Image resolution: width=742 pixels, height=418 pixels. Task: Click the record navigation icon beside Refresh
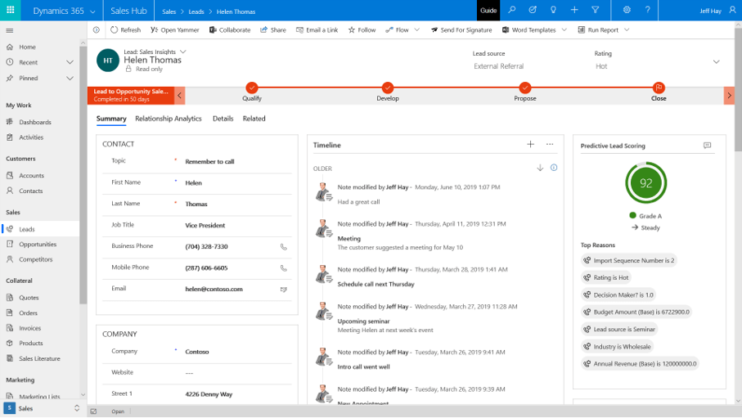(x=97, y=29)
